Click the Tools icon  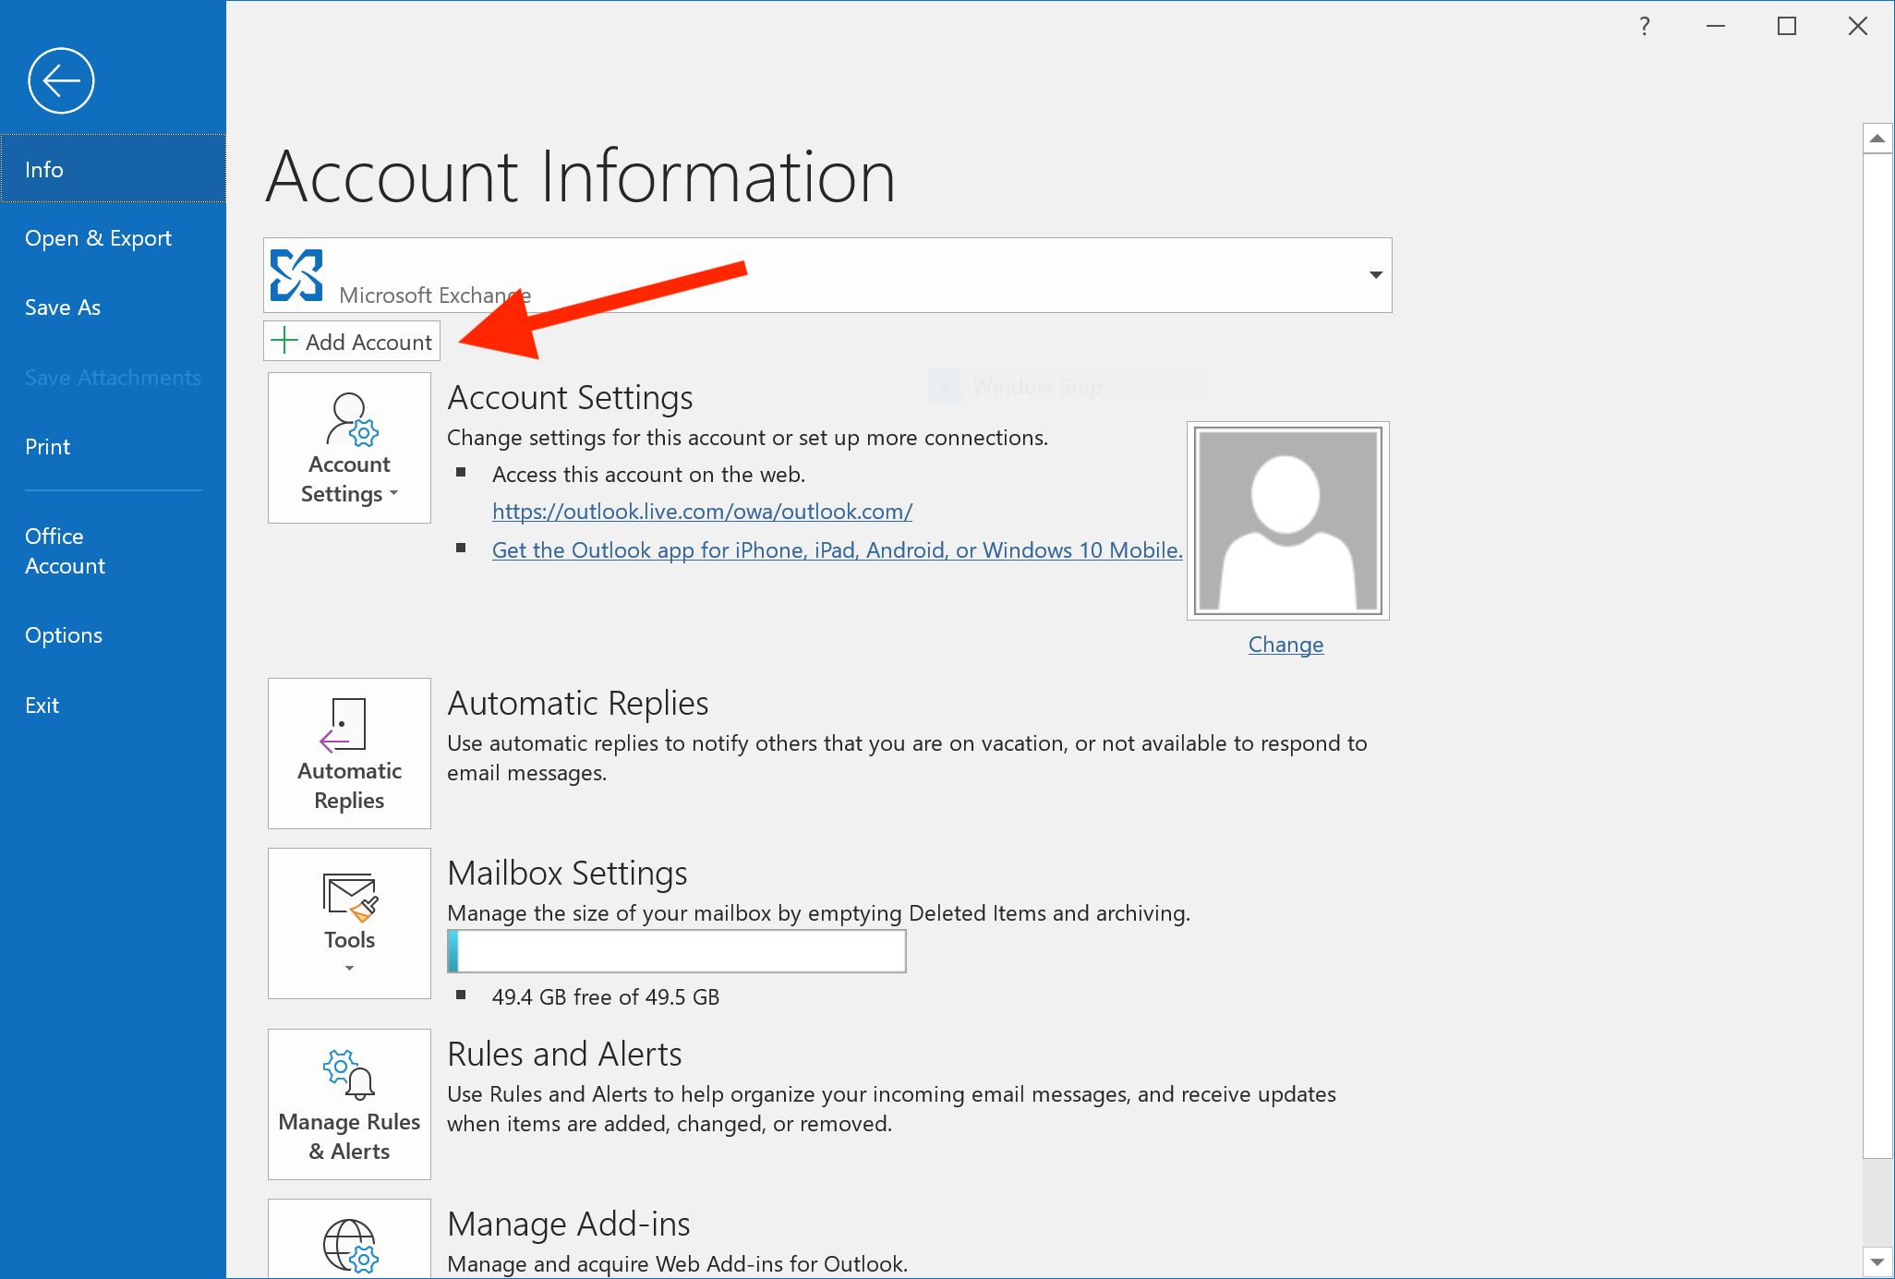pos(348,923)
